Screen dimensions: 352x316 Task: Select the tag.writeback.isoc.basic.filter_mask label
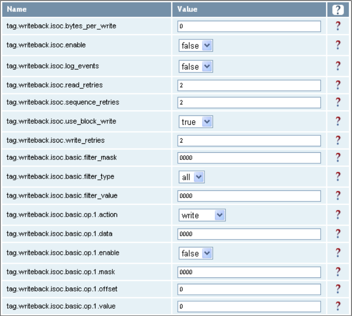pos(62,157)
